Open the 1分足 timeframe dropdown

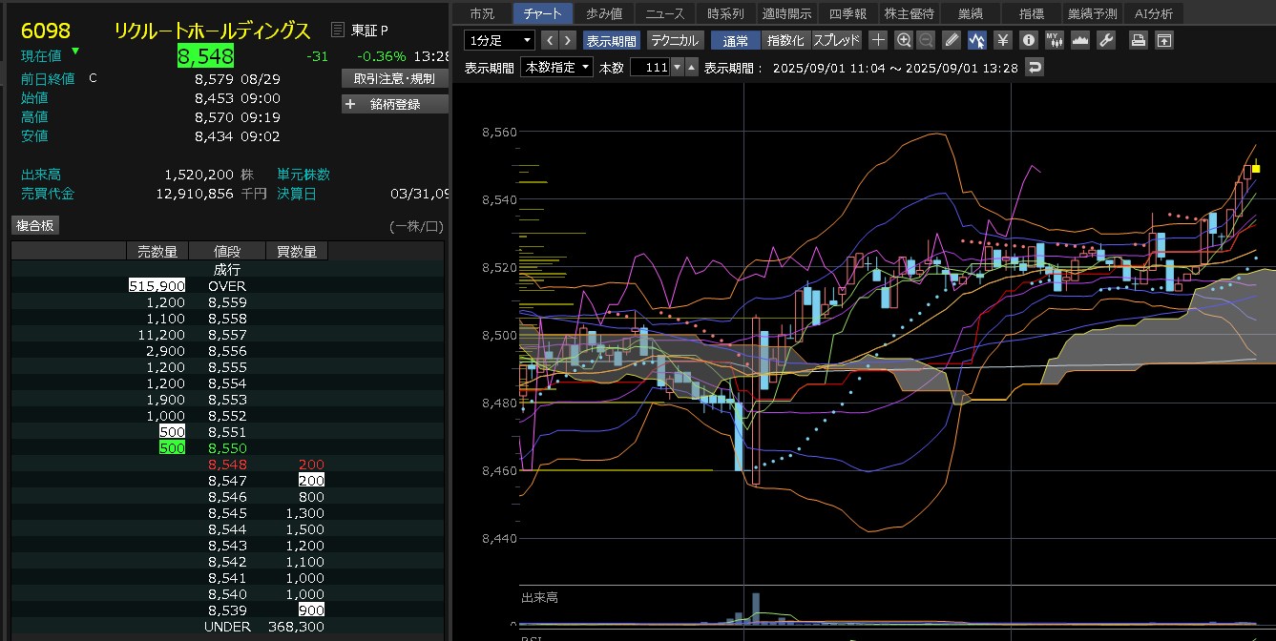point(499,40)
